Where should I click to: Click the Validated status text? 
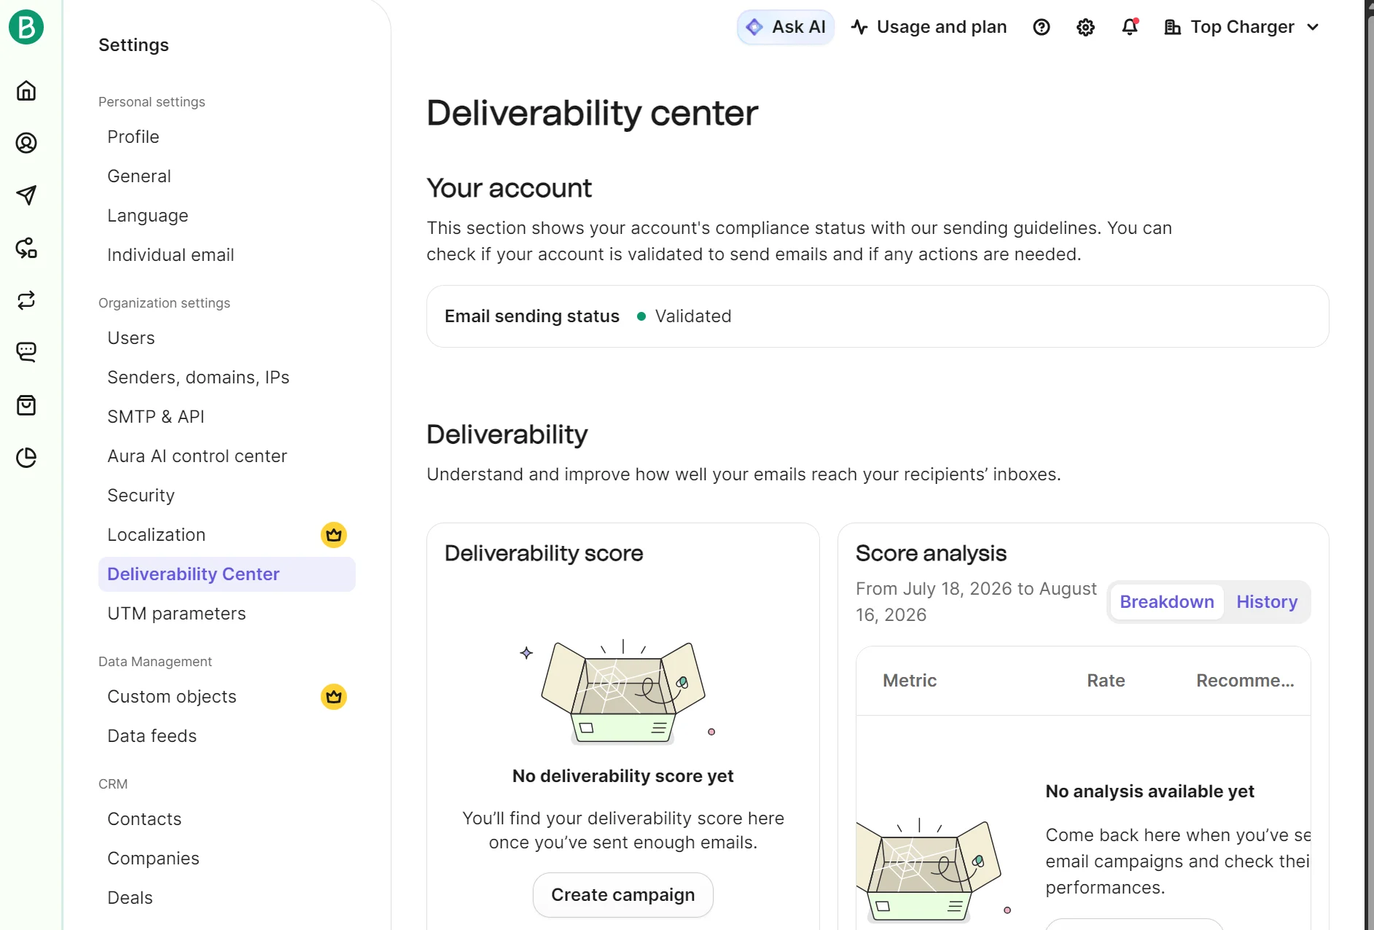693,316
